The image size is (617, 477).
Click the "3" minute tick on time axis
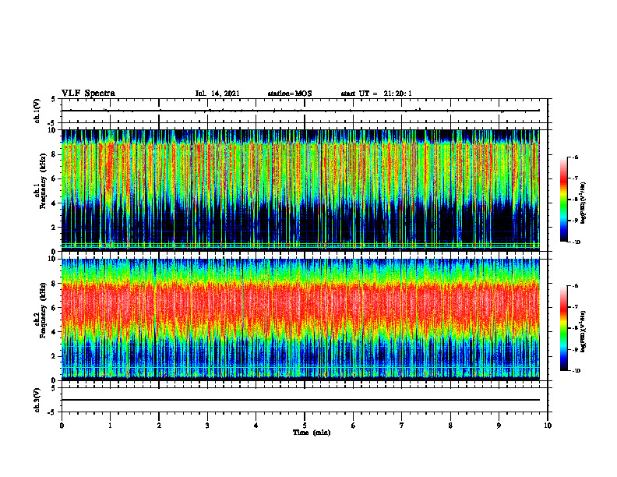[207, 426]
